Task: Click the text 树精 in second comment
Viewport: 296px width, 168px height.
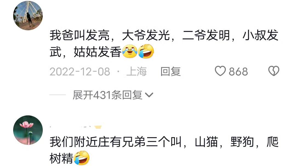Action: pos(61,158)
